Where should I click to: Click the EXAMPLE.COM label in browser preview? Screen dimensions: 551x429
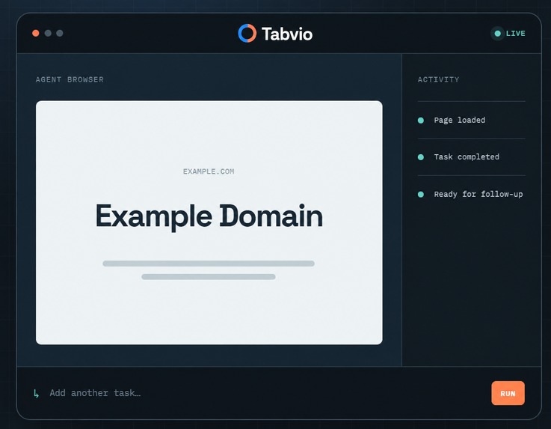pos(209,171)
